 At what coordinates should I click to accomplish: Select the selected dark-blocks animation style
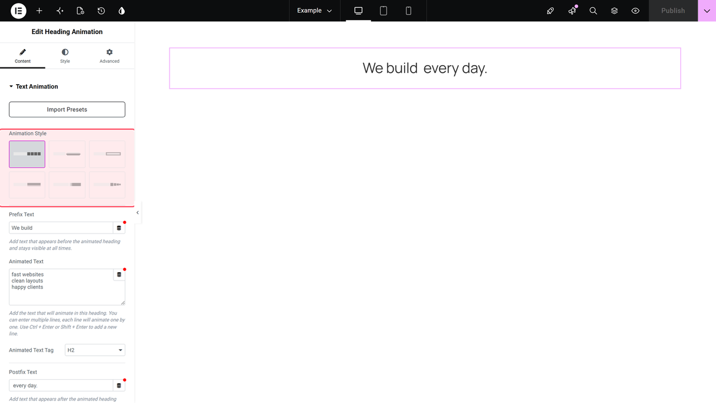click(x=27, y=154)
